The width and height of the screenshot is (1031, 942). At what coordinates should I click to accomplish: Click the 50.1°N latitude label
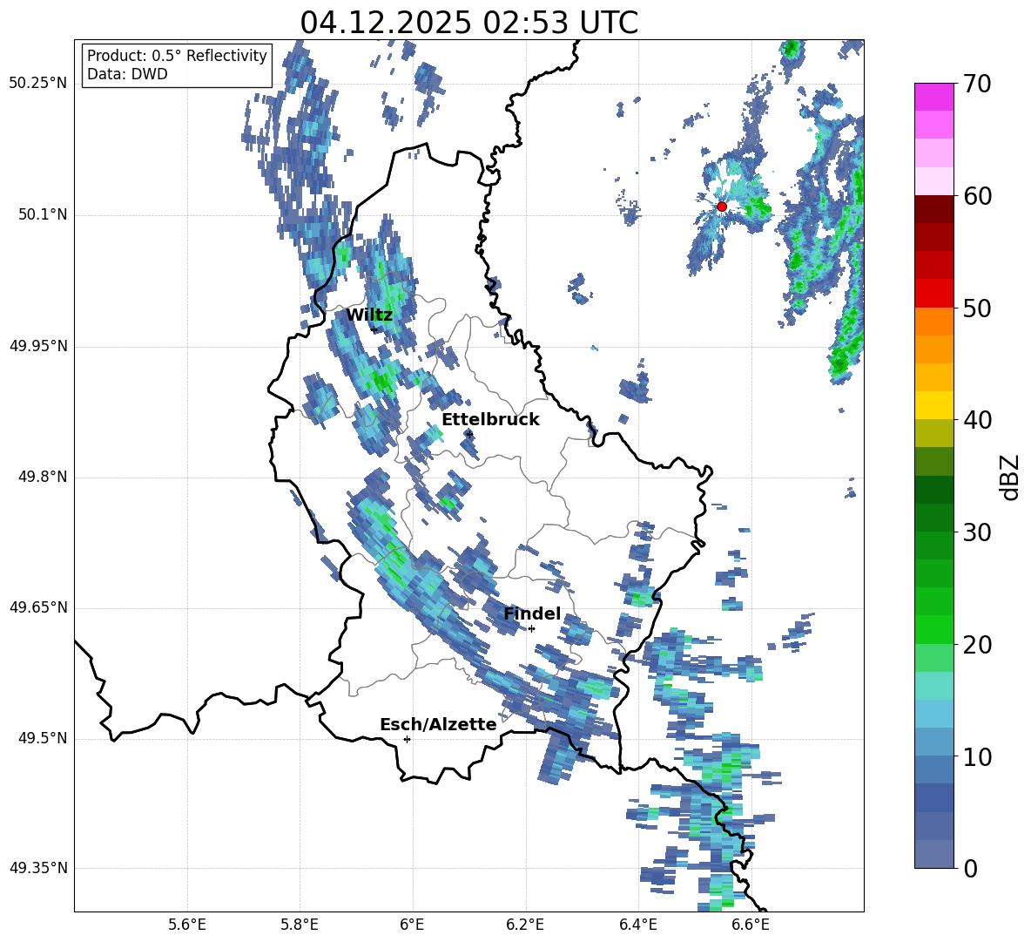(x=44, y=215)
